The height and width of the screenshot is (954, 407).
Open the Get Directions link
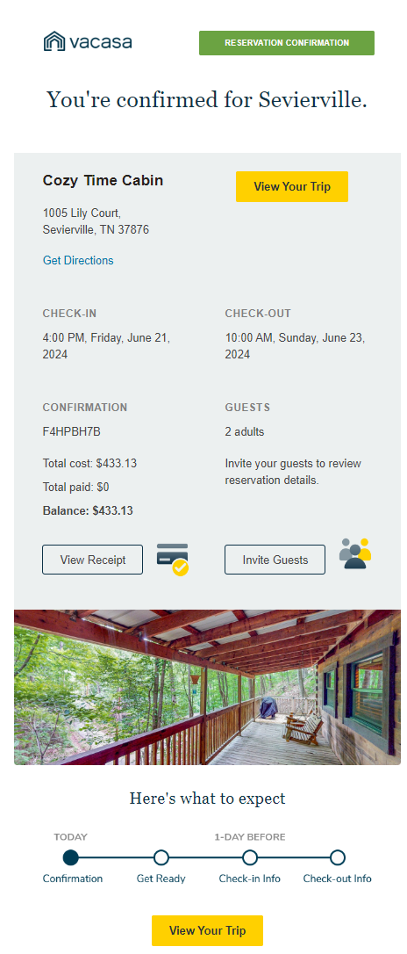[x=78, y=260]
